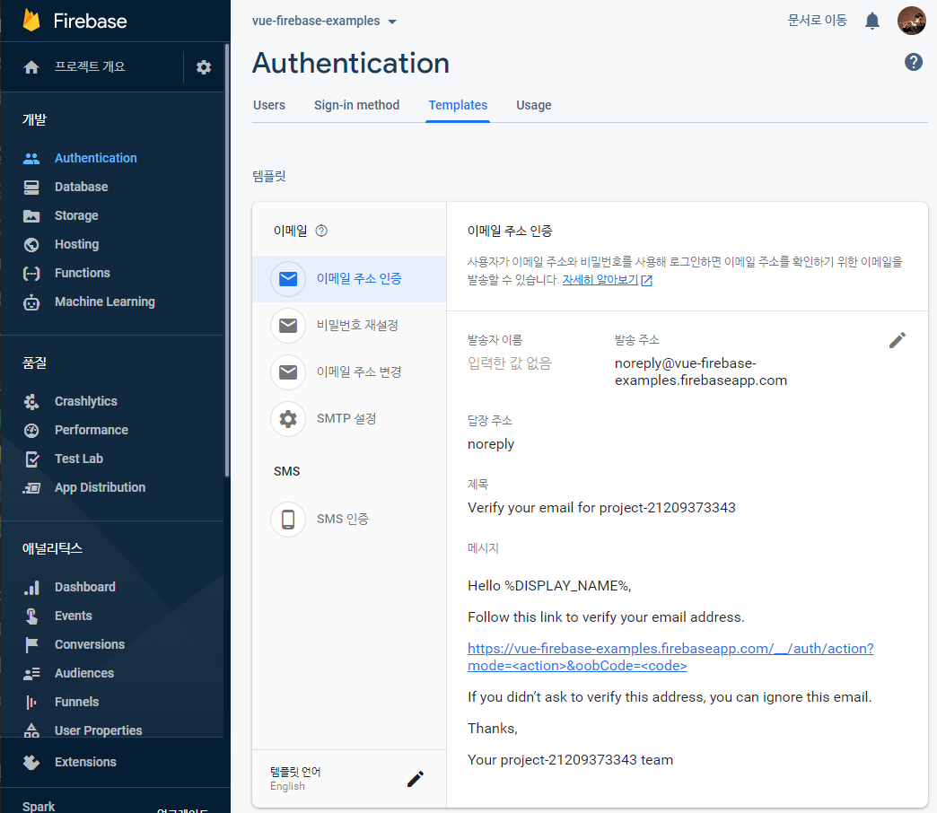
Task: Open notifications bell icon
Action: click(x=871, y=21)
